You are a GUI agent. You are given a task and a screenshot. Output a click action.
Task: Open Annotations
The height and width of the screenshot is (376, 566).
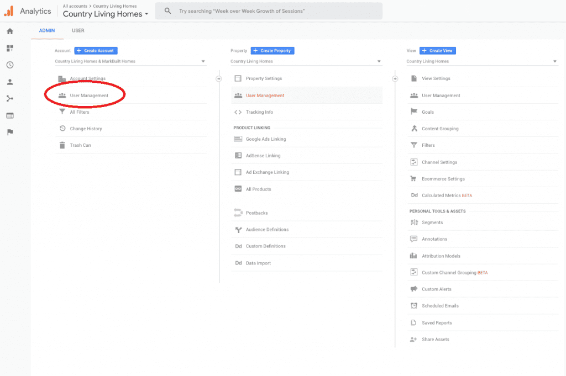click(x=483, y=239)
